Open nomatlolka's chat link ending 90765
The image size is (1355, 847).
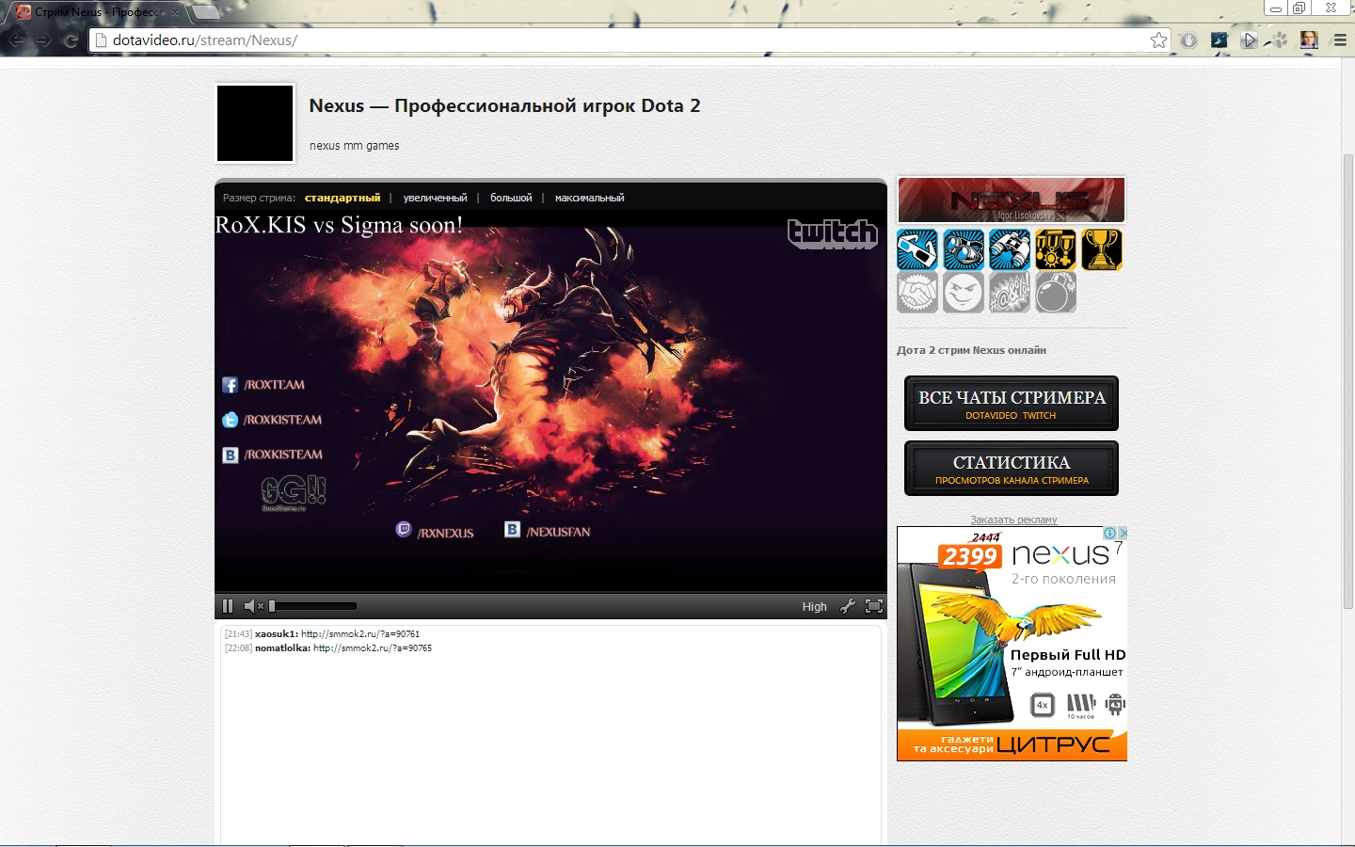click(x=373, y=648)
